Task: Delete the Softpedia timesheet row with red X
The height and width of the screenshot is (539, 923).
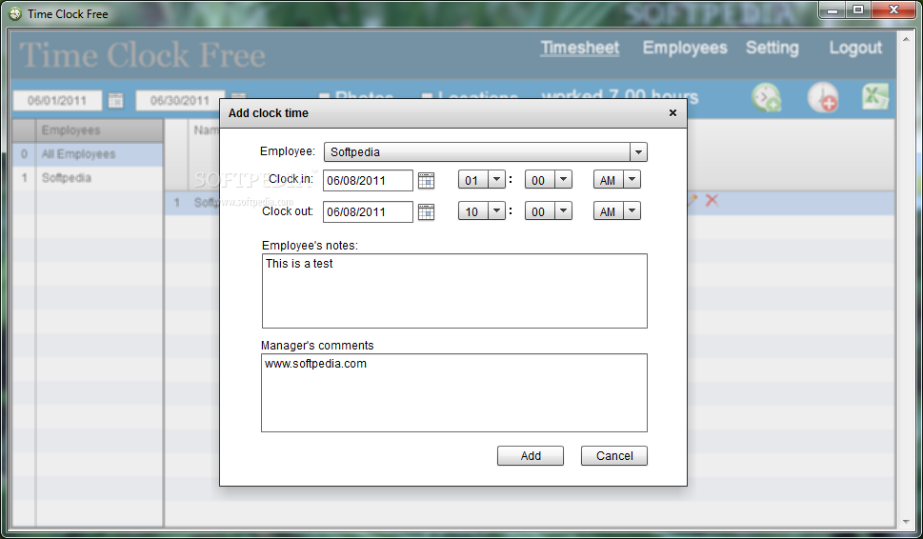Action: [x=712, y=200]
